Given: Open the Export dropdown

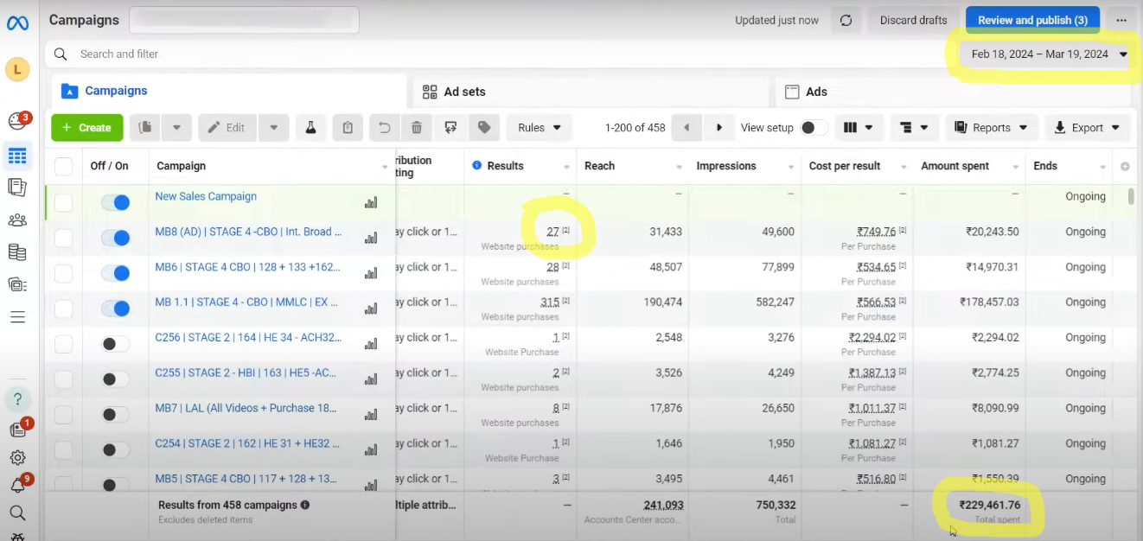Looking at the screenshot, I should coord(1088,128).
